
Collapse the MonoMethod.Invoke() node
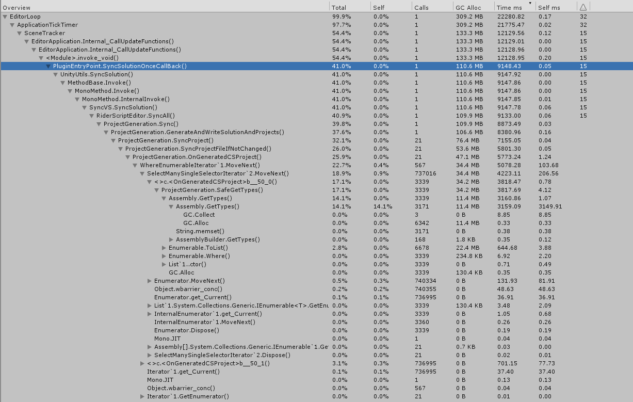pyautogui.click(x=70, y=91)
